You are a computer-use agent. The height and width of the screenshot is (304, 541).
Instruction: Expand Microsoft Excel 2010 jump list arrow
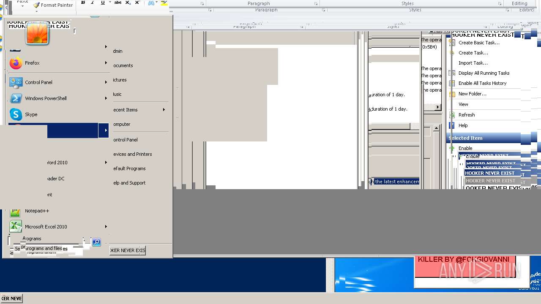tap(106, 227)
